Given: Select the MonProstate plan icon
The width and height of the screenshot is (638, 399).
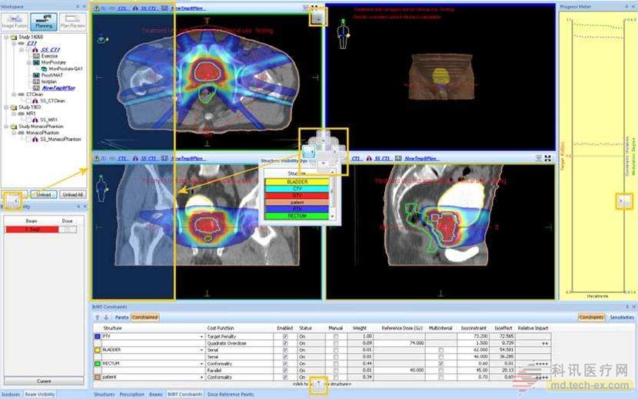Looking at the screenshot, I should [36, 63].
